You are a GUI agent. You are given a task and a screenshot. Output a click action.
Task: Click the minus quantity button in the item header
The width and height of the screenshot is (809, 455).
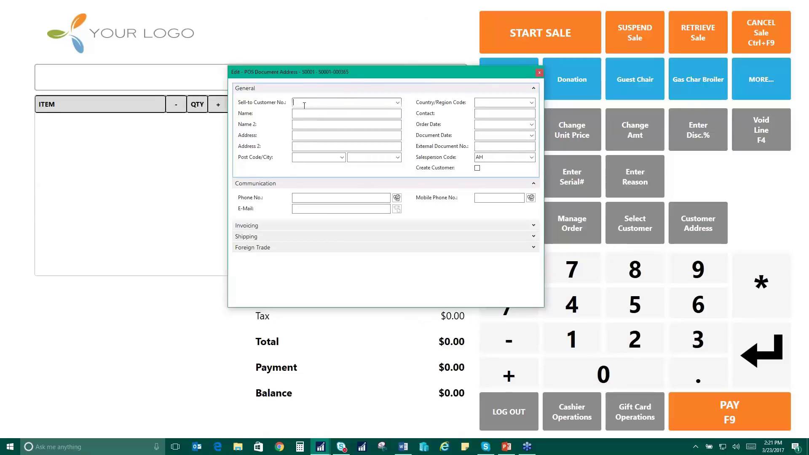point(176,104)
